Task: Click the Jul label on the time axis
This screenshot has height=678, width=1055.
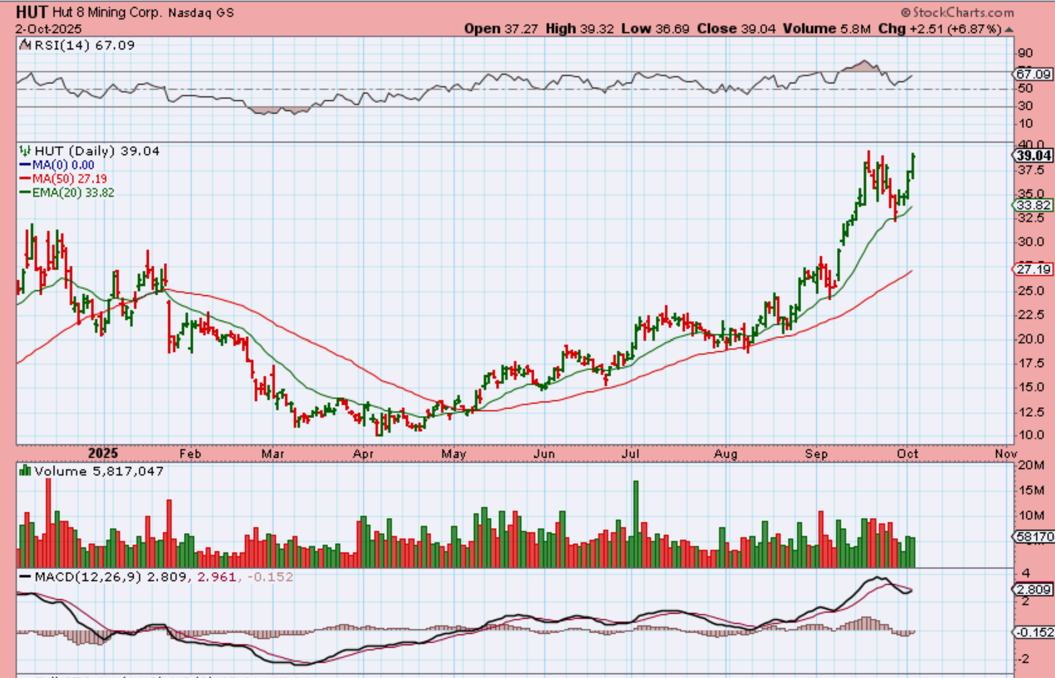Action: tap(631, 454)
